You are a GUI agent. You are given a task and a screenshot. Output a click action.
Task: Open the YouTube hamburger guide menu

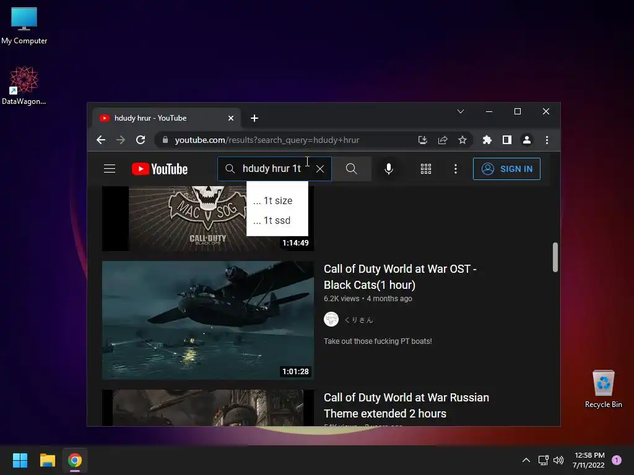(110, 168)
